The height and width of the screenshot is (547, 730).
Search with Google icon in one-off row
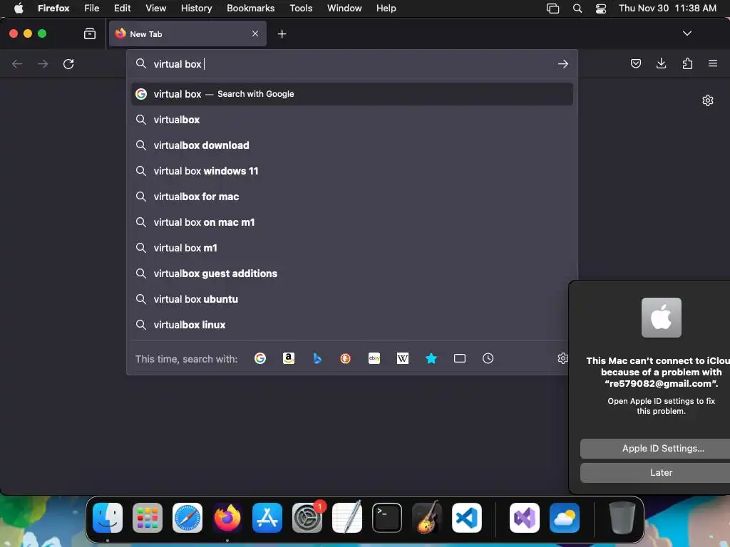pyautogui.click(x=260, y=358)
